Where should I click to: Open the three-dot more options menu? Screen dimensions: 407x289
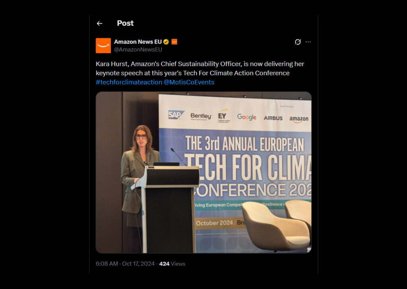pyautogui.click(x=308, y=42)
